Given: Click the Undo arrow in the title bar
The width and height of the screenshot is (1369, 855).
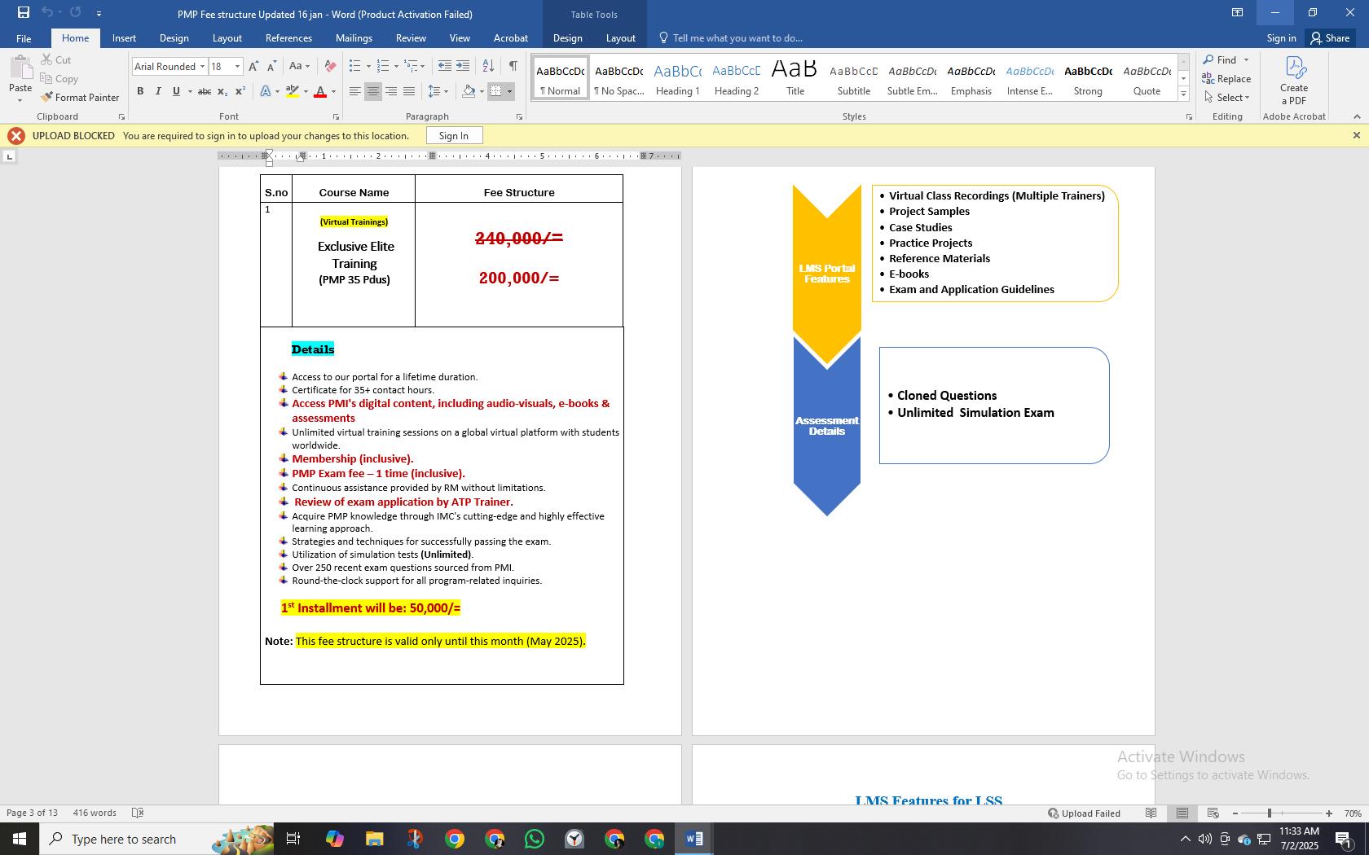Looking at the screenshot, I should [47, 12].
